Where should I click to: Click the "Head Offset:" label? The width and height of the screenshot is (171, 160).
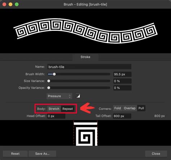(x=36, y=116)
